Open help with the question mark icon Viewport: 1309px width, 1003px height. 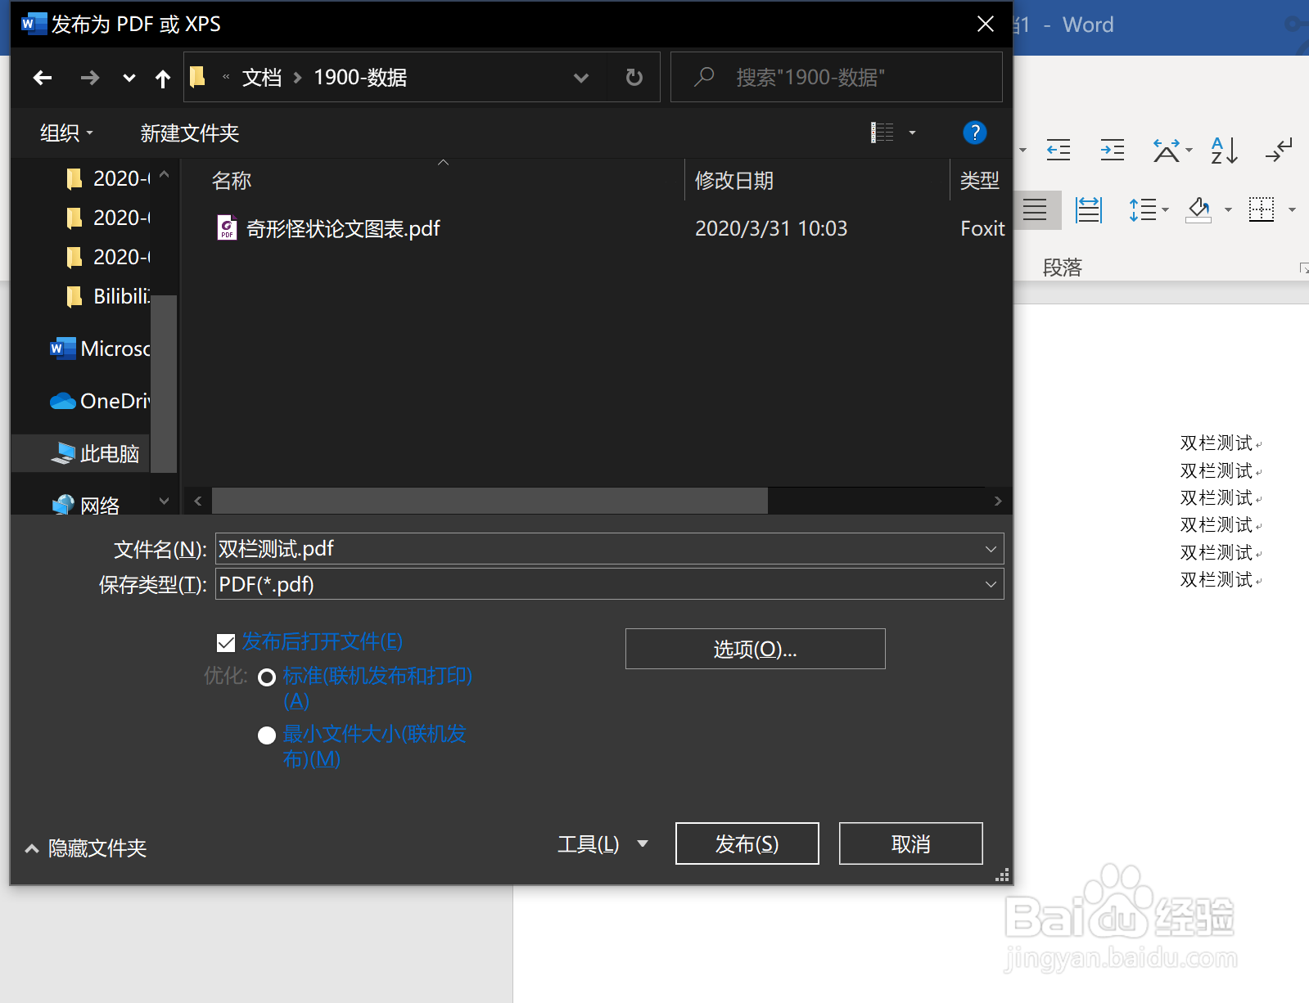click(x=974, y=133)
